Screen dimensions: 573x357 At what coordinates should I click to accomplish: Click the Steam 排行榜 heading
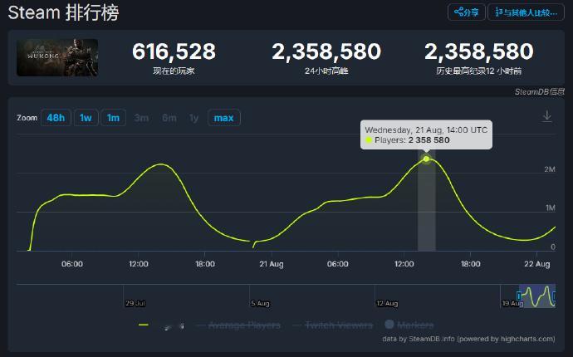tap(63, 12)
